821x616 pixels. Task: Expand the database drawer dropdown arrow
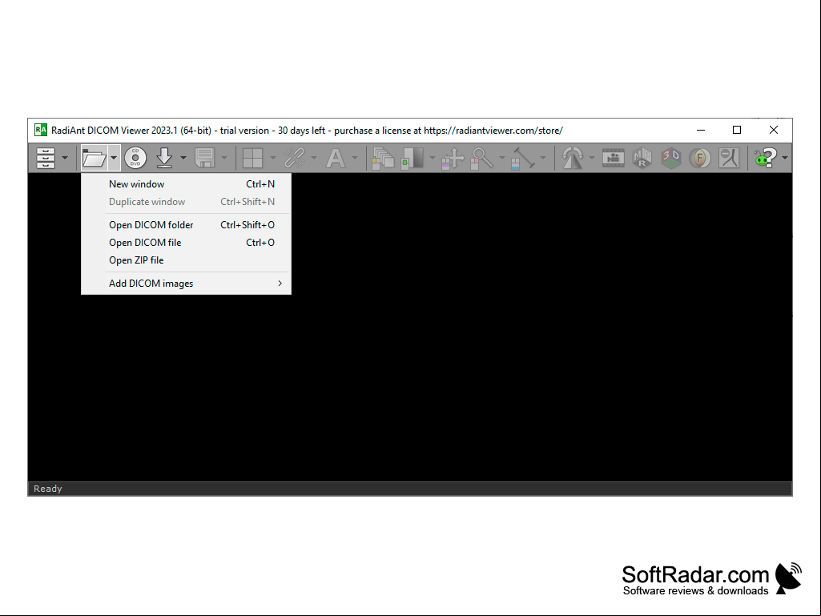pyautogui.click(x=65, y=158)
